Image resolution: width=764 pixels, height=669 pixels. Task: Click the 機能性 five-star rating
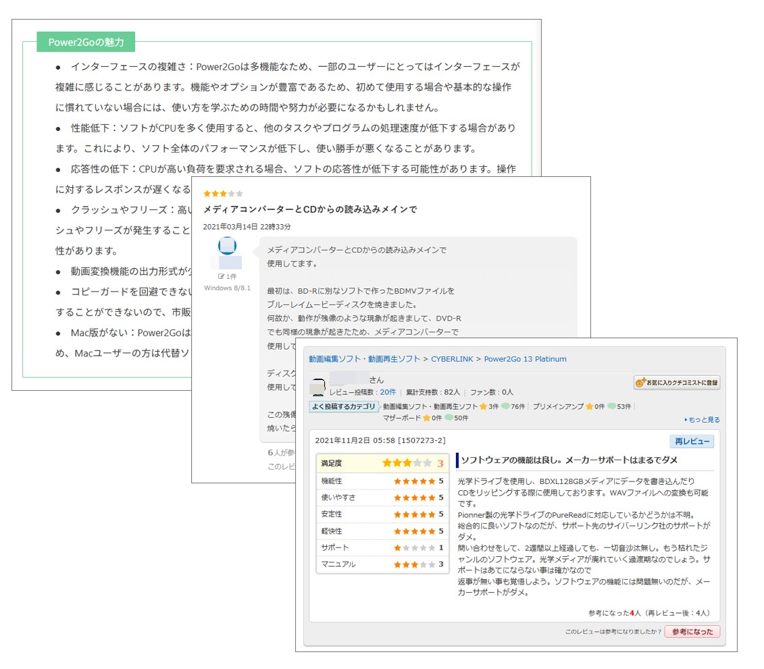[414, 481]
